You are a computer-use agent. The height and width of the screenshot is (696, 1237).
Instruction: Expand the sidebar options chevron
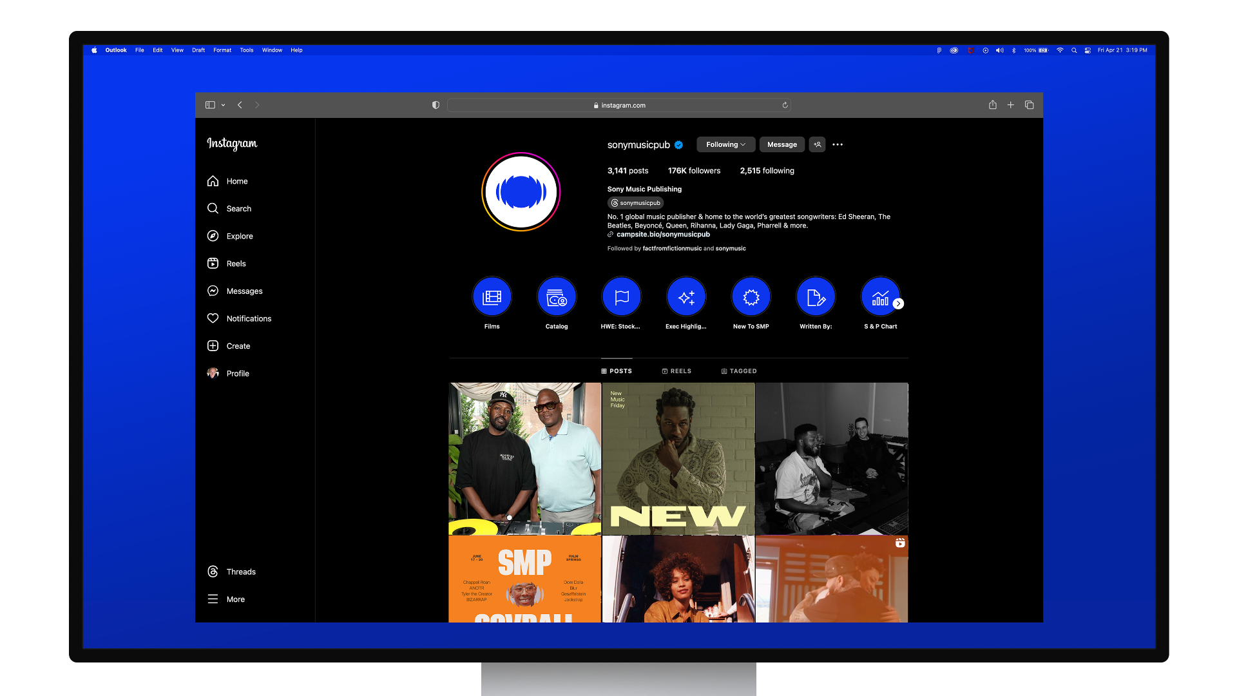pos(223,105)
